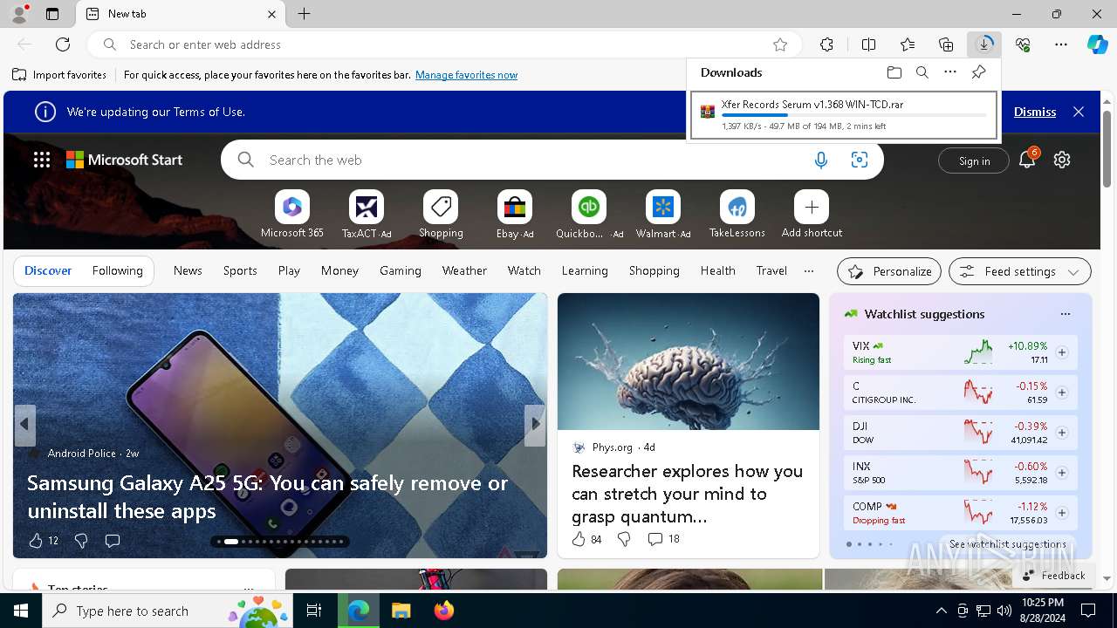Open Microsoft Start app launcher grid

pos(42,160)
